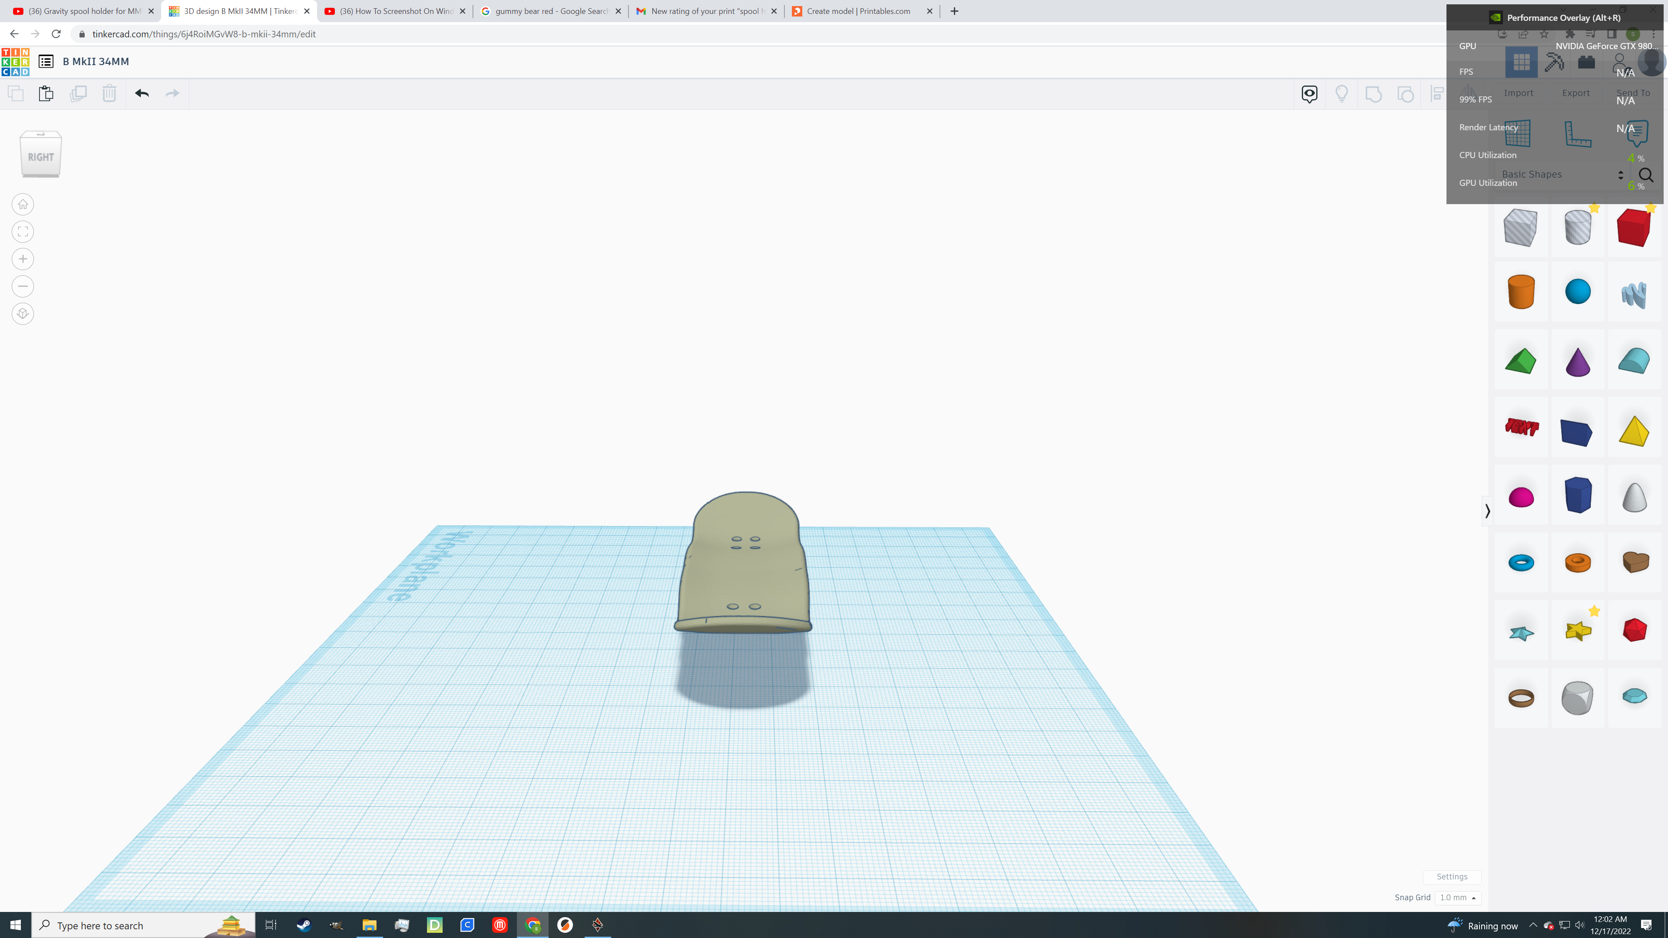The width and height of the screenshot is (1668, 938).
Task: Click the B MkII 34MM design name
Action: (96, 62)
